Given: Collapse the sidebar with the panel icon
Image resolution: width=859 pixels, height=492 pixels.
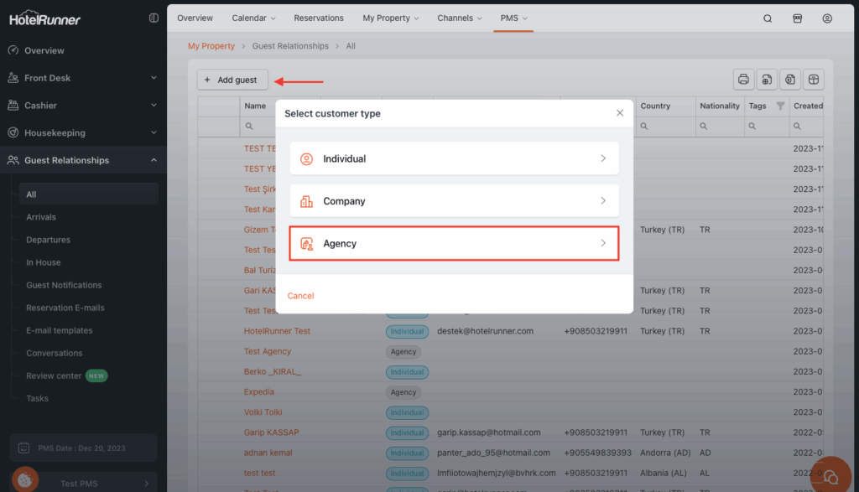Looking at the screenshot, I should pyautogui.click(x=154, y=18).
